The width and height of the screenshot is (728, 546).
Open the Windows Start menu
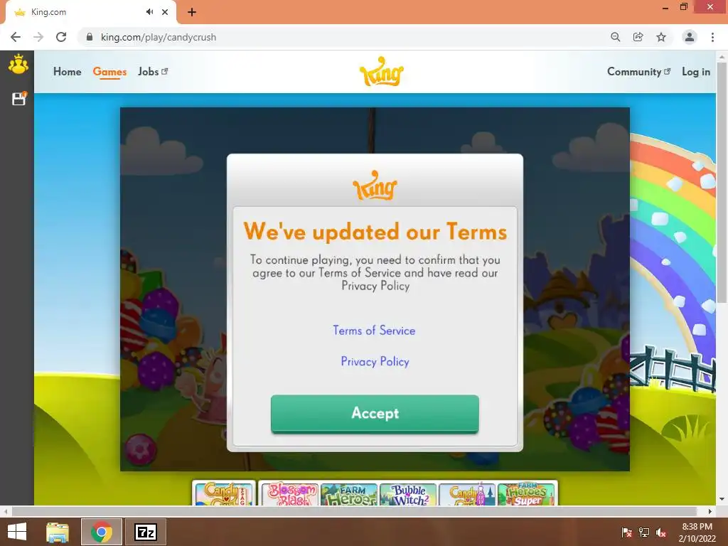[x=17, y=532]
